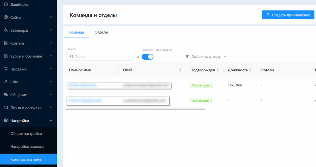Click the Продажи shopping cart icon

coord(6,69)
